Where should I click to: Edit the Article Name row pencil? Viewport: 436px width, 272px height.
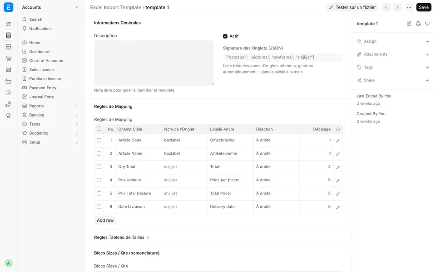tap(338, 154)
